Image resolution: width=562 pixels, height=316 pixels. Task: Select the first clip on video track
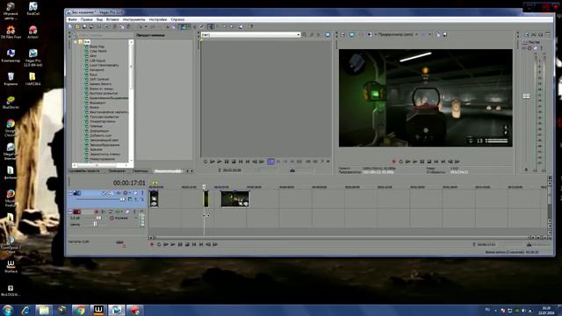tap(154, 199)
